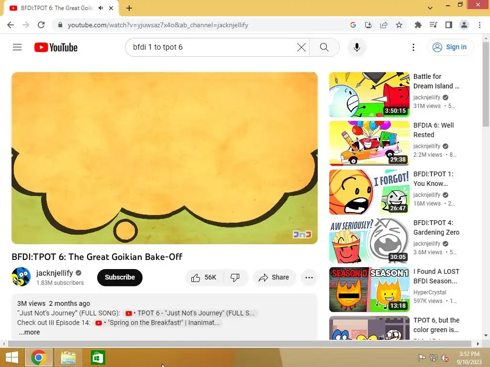Open the HyperCrystal channel name

point(430,292)
